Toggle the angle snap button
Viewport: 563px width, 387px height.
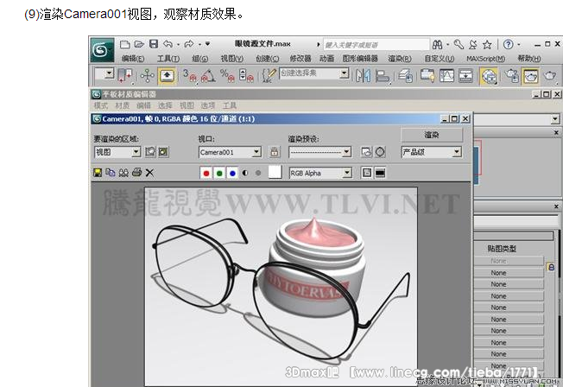(x=208, y=75)
